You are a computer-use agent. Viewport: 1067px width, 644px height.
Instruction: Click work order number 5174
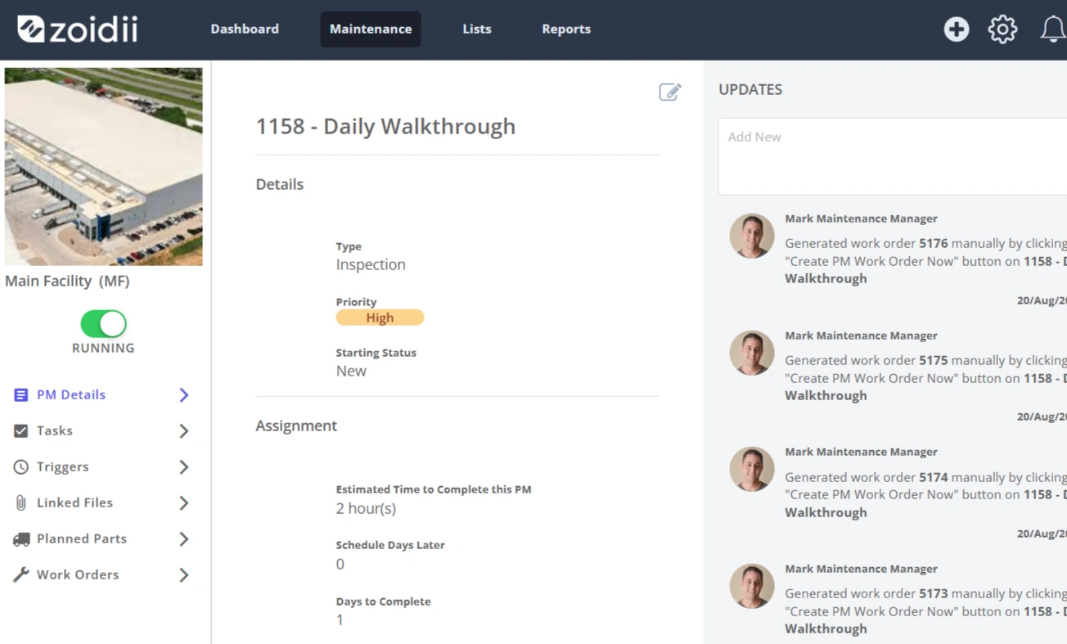pos(933,477)
